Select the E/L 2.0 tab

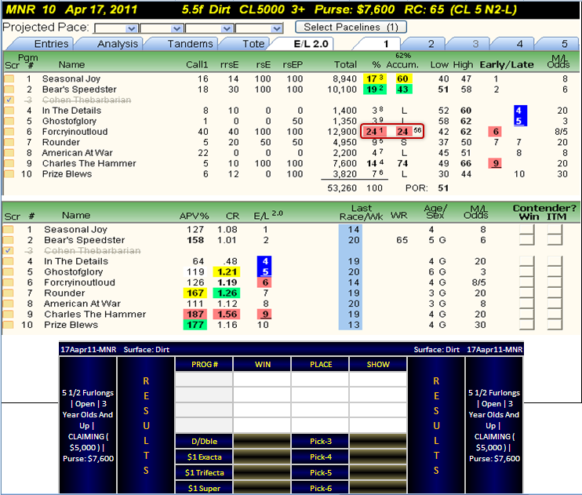point(311,44)
